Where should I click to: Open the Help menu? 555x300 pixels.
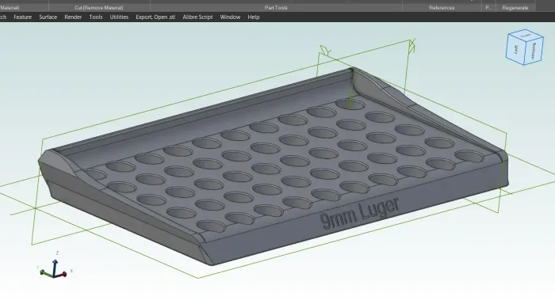254,17
